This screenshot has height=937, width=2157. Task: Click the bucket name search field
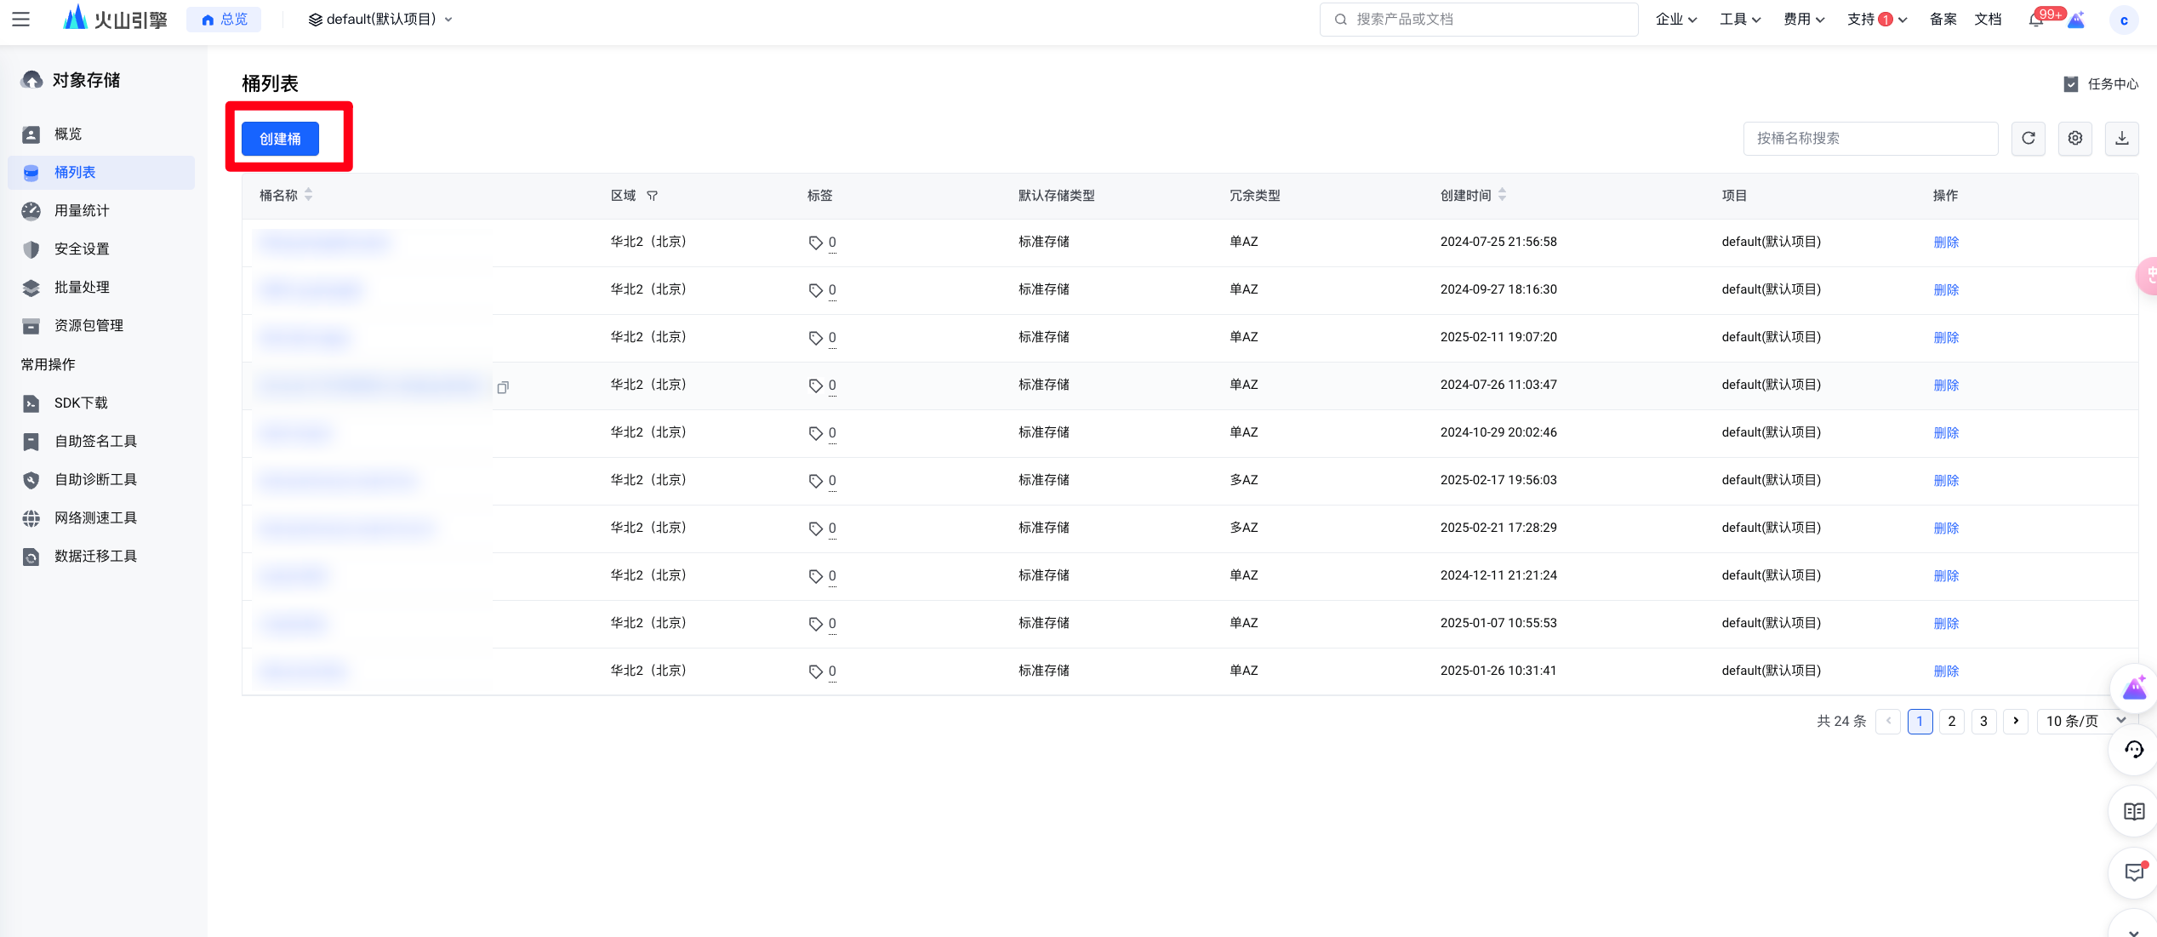[1870, 138]
